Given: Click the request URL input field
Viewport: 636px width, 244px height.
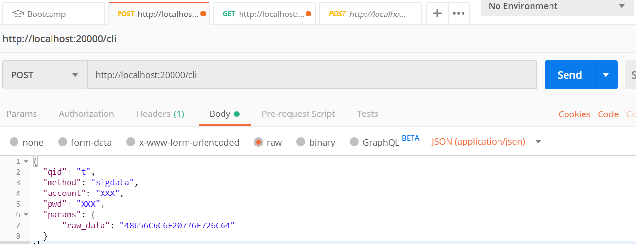Looking at the screenshot, I should [311, 75].
